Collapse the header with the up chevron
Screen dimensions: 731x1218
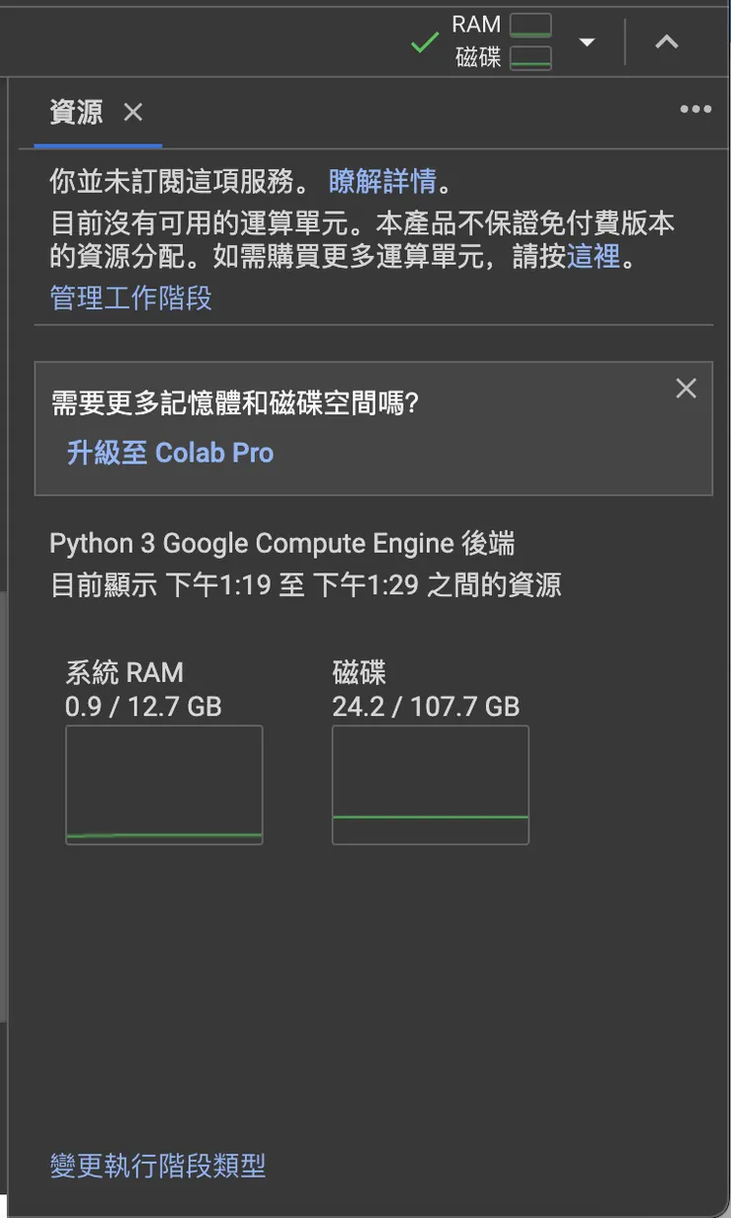[667, 42]
